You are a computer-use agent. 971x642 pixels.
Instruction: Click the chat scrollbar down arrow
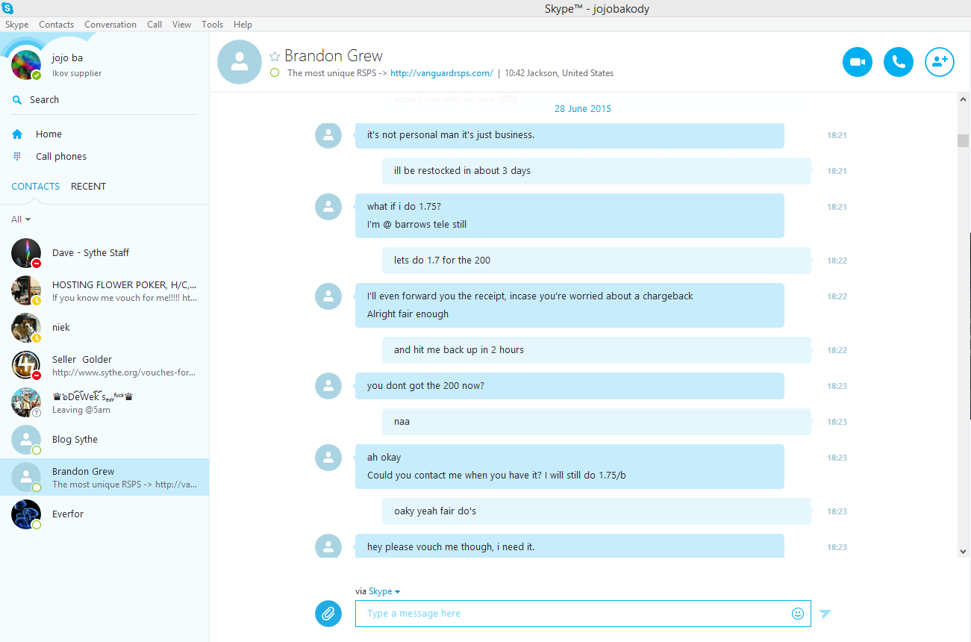tap(963, 551)
